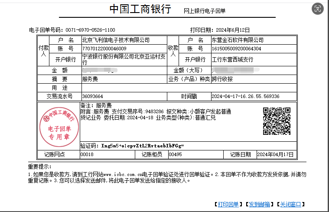The image size is (329, 212).
Task: Click the 网上银行电子回单 subtitle
Action: point(205,11)
